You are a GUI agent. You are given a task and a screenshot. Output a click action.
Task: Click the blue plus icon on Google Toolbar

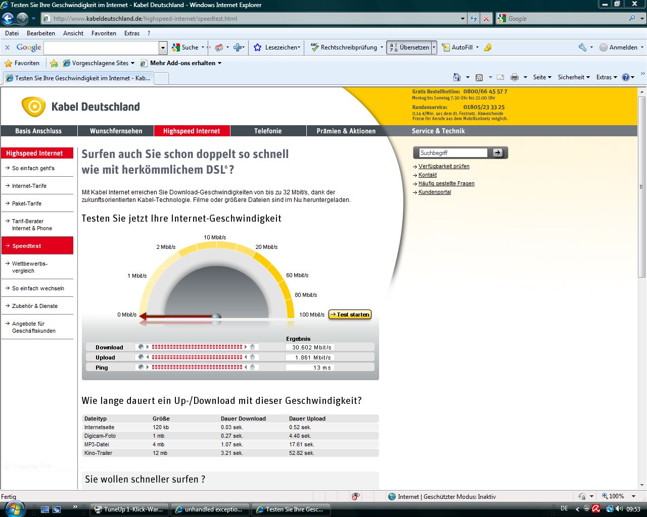(237, 47)
